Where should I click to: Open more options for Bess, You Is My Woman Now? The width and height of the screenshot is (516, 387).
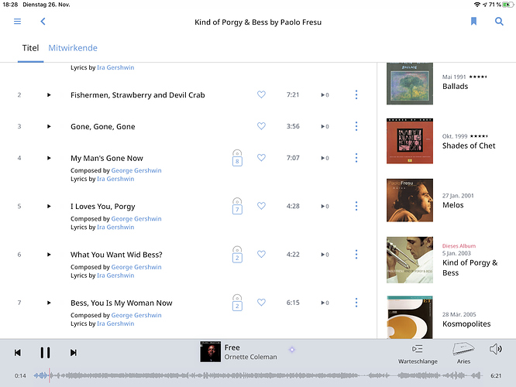tap(356, 303)
